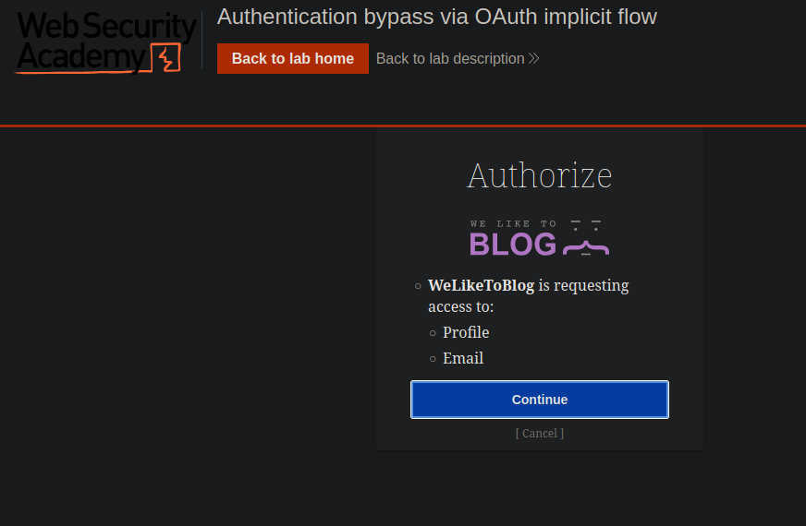Screen dimensions: 806x526
Task: Click the bullet before the Profile scope
Action: 433,333
